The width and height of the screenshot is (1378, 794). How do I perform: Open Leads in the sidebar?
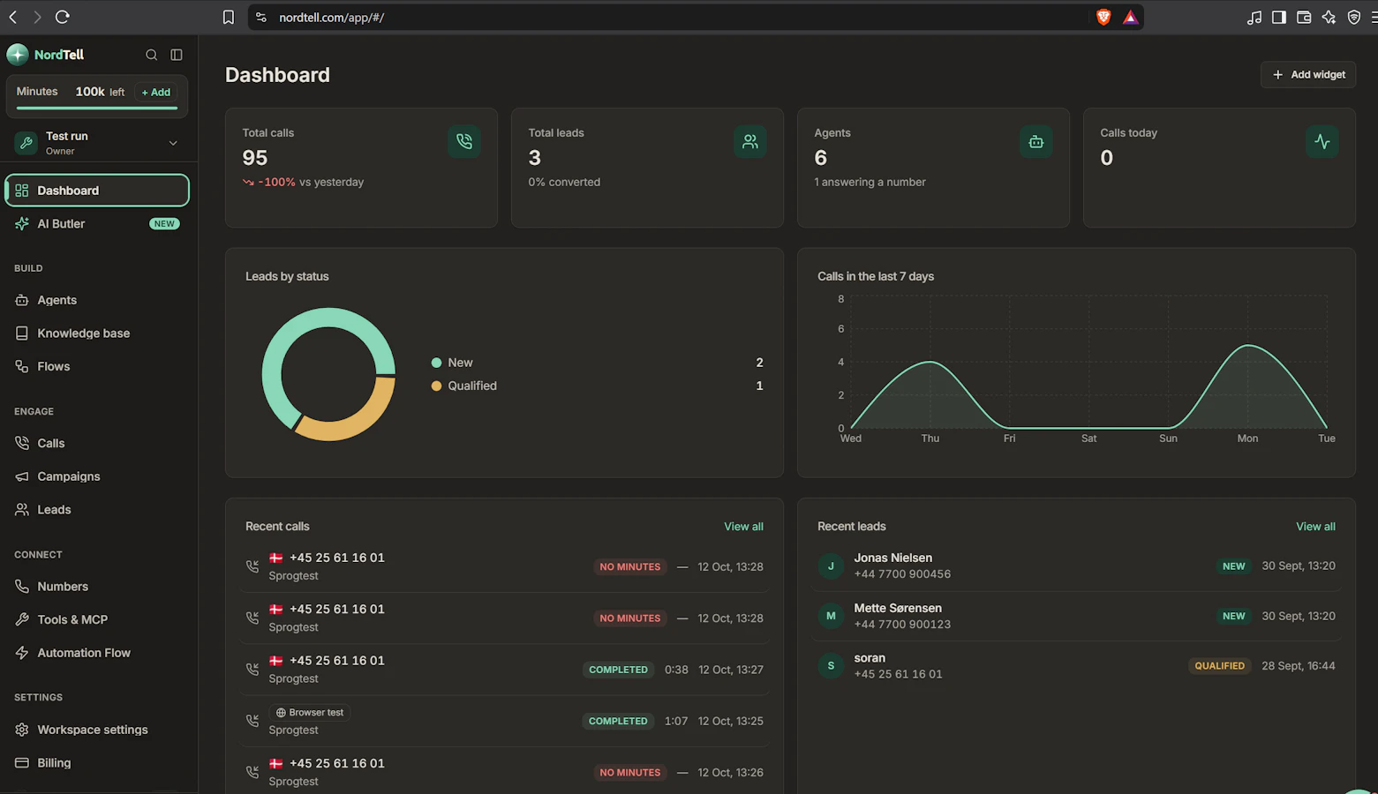point(97,509)
